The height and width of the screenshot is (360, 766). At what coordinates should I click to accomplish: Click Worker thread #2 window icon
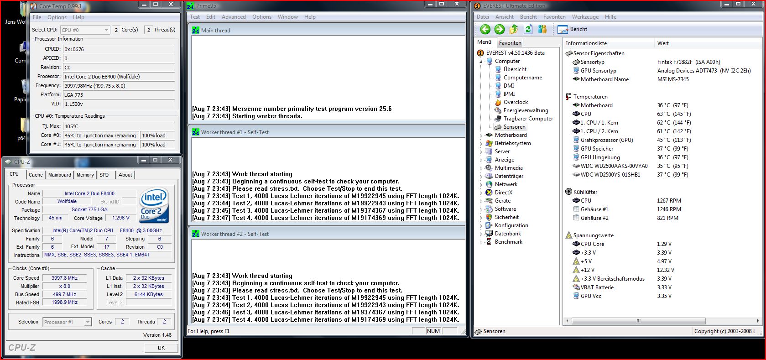(196, 234)
